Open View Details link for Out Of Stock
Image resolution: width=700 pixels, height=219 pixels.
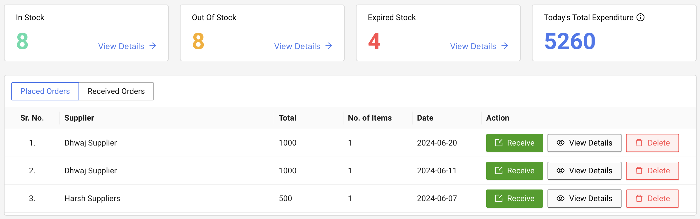coord(297,46)
